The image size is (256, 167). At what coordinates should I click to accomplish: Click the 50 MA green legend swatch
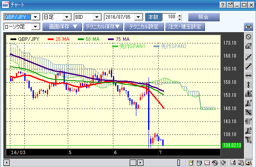pos(81,39)
